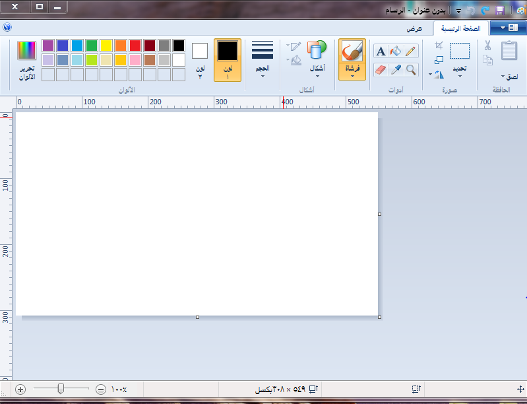Toggle the Color 2 (لون ٢) selector
The height and width of the screenshot is (404, 527).
200,59
